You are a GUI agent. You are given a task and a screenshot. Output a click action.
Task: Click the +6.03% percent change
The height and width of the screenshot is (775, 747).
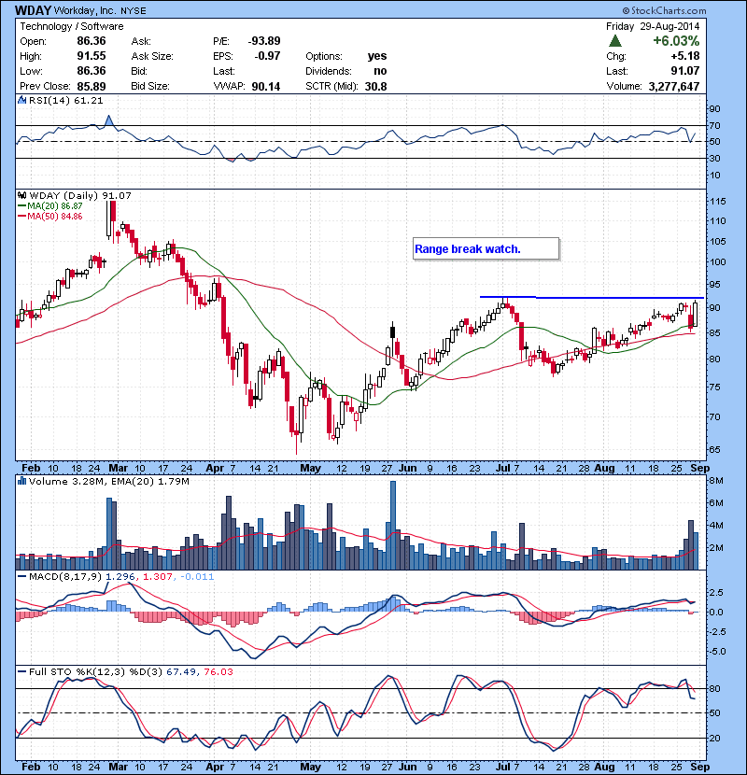(x=676, y=41)
